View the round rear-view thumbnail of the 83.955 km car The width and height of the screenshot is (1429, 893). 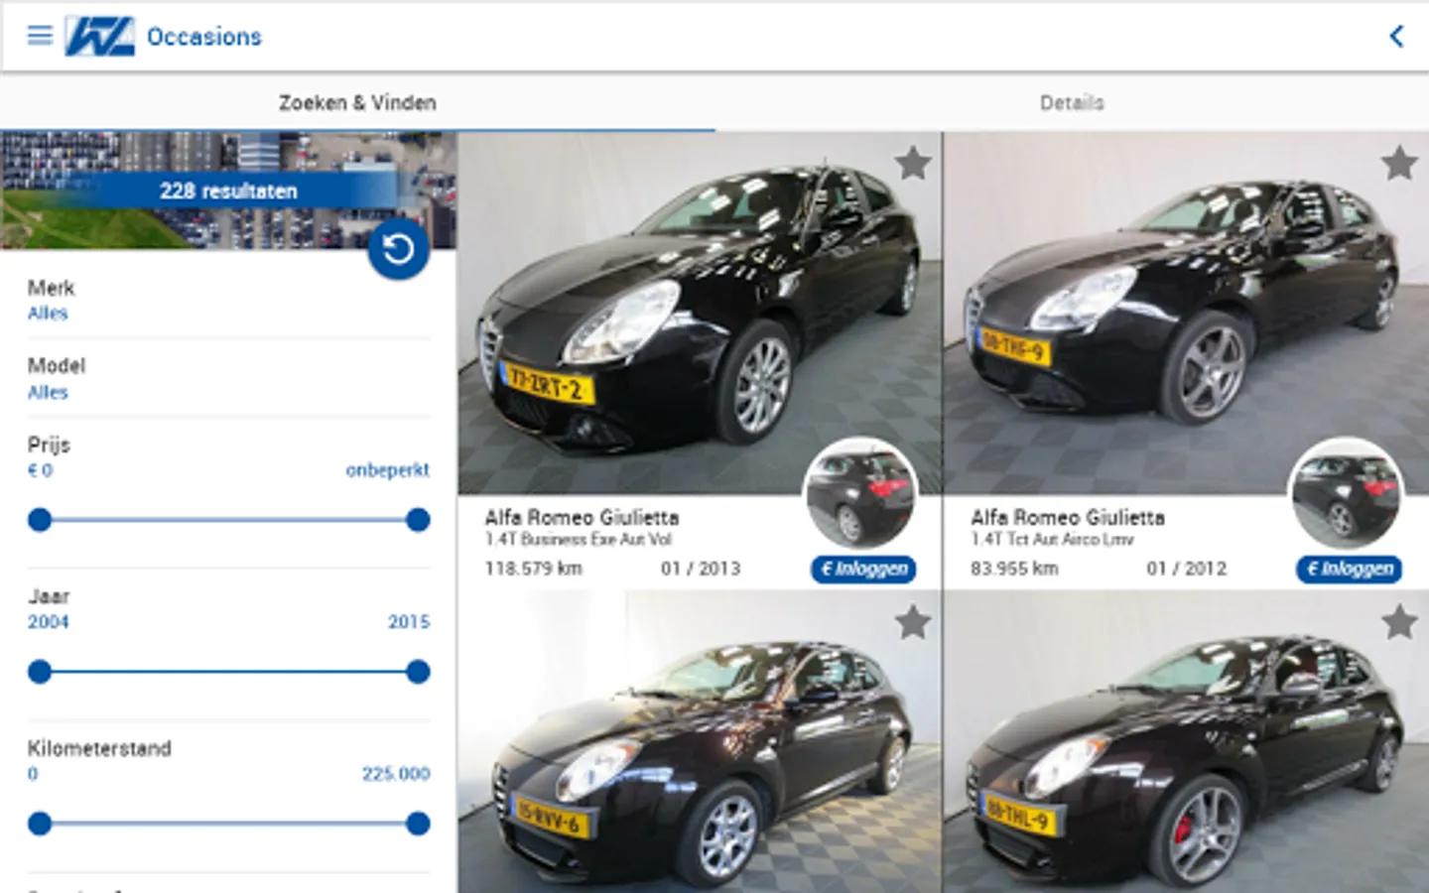pyautogui.click(x=1346, y=494)
